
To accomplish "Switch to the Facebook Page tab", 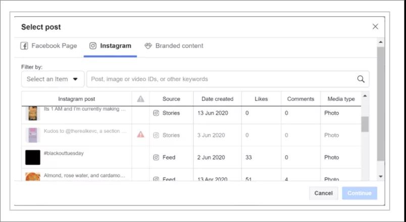I will point(49,46).
